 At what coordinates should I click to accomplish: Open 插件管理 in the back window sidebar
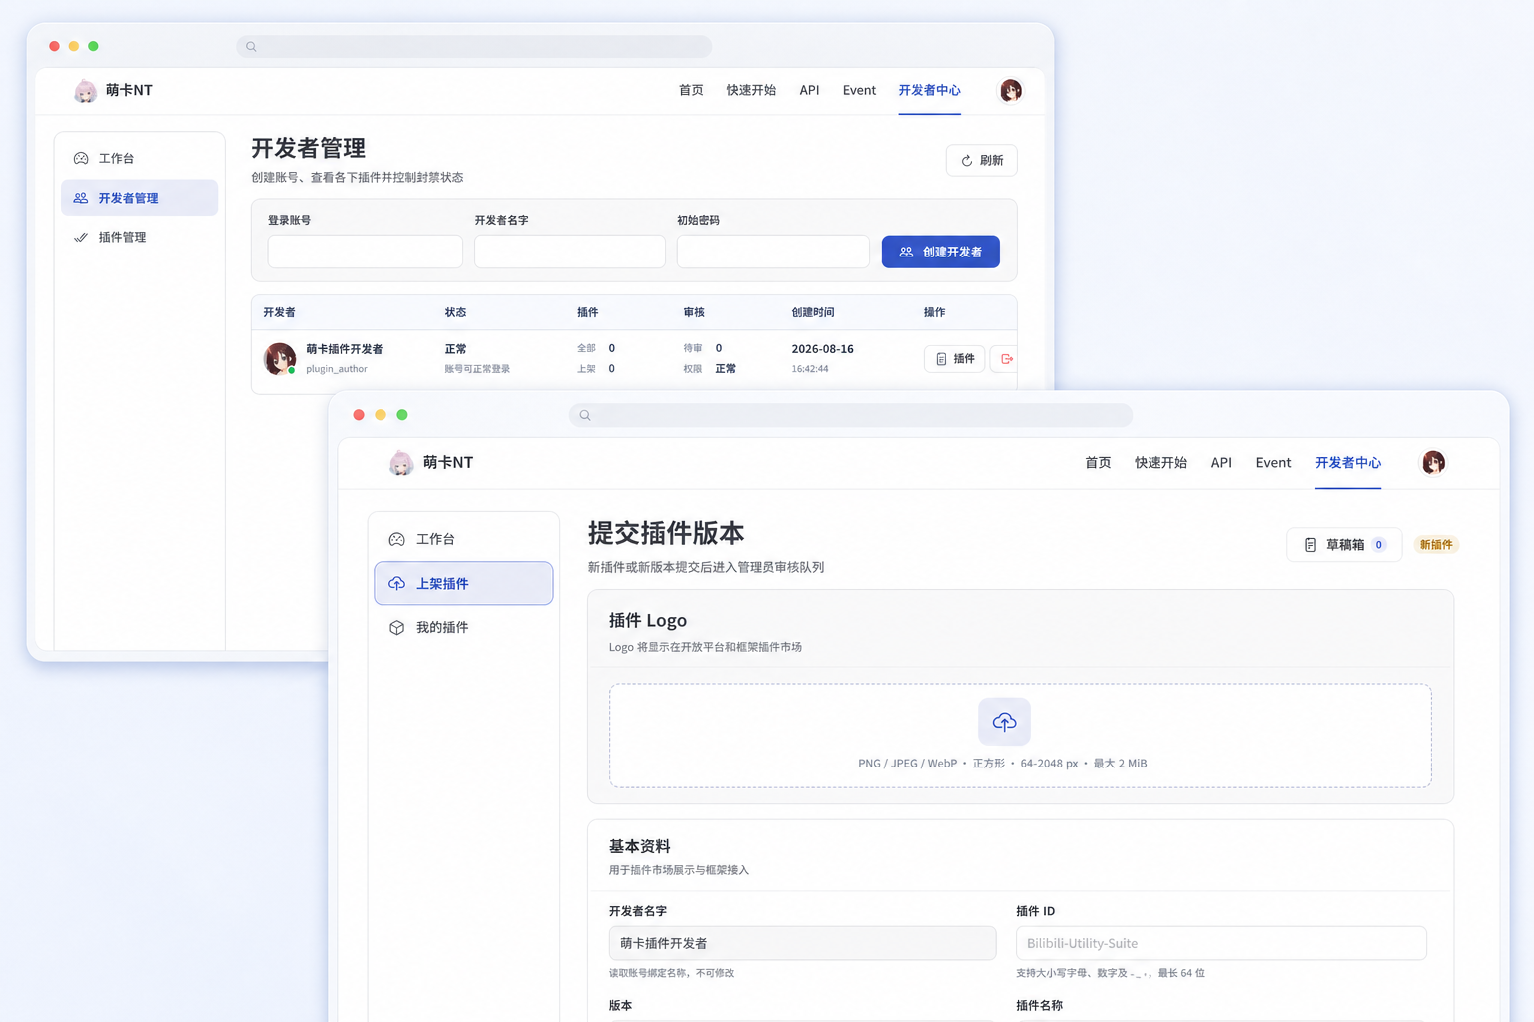click(140, 237)
